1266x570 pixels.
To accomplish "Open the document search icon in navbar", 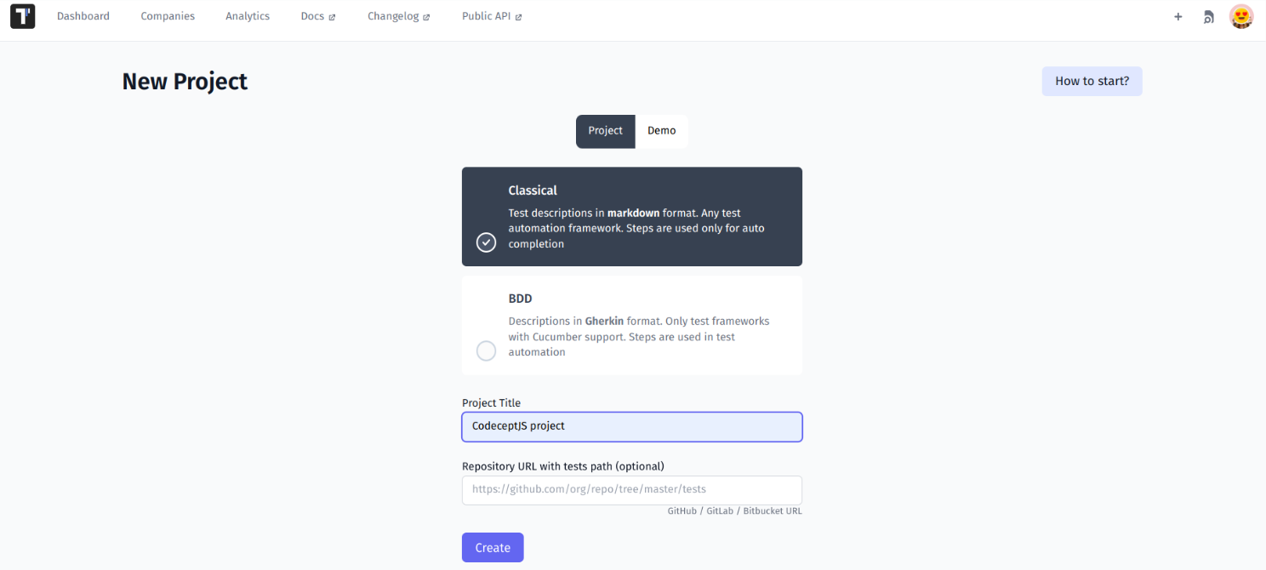I will click(1208, 16).
